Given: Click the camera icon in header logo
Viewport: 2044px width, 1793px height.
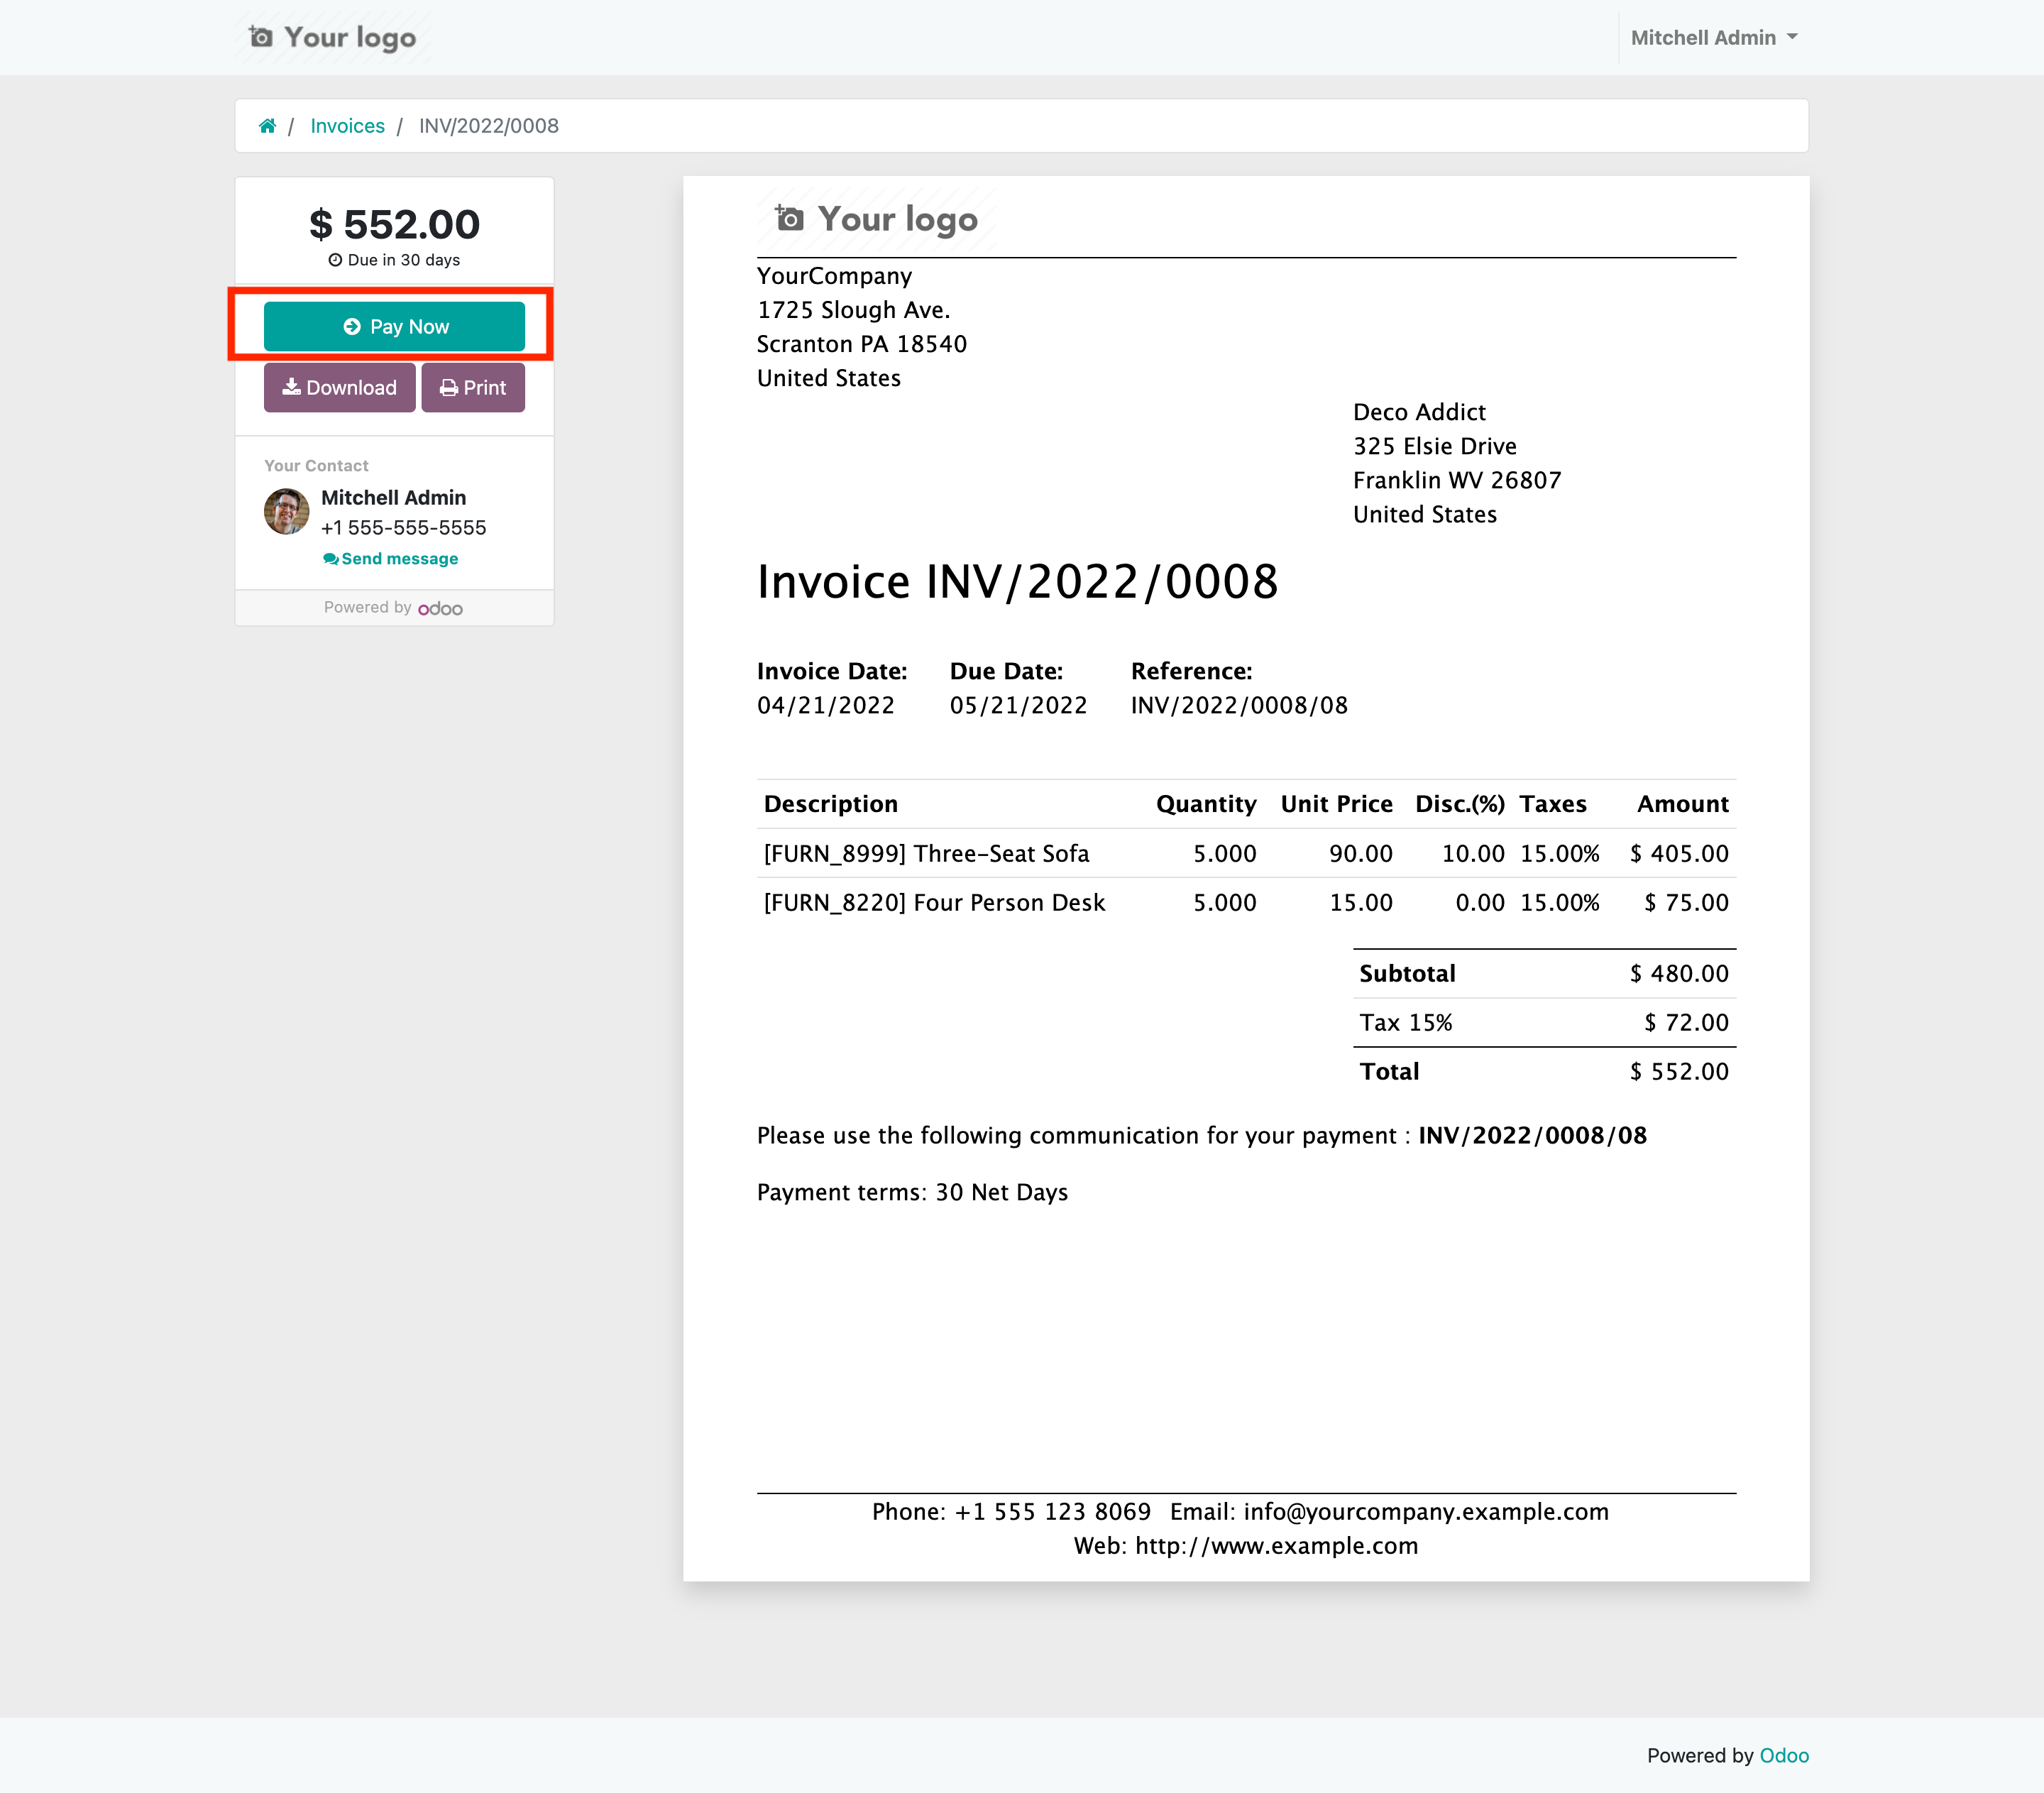Looking at the screenshot, I should [x=261, y=37].
